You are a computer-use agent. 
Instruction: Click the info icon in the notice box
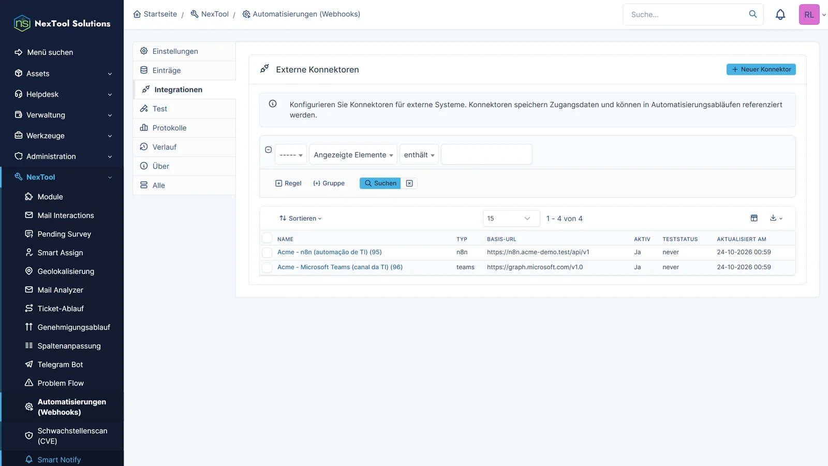click(273, 104)
